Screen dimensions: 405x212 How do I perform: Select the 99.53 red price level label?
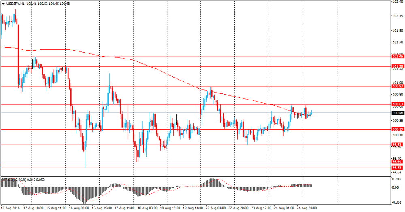coord(397,168)
